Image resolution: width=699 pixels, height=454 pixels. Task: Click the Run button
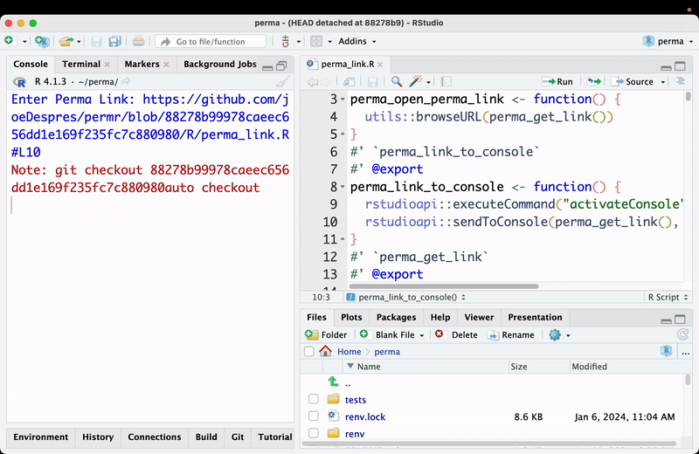click(557, 81)
